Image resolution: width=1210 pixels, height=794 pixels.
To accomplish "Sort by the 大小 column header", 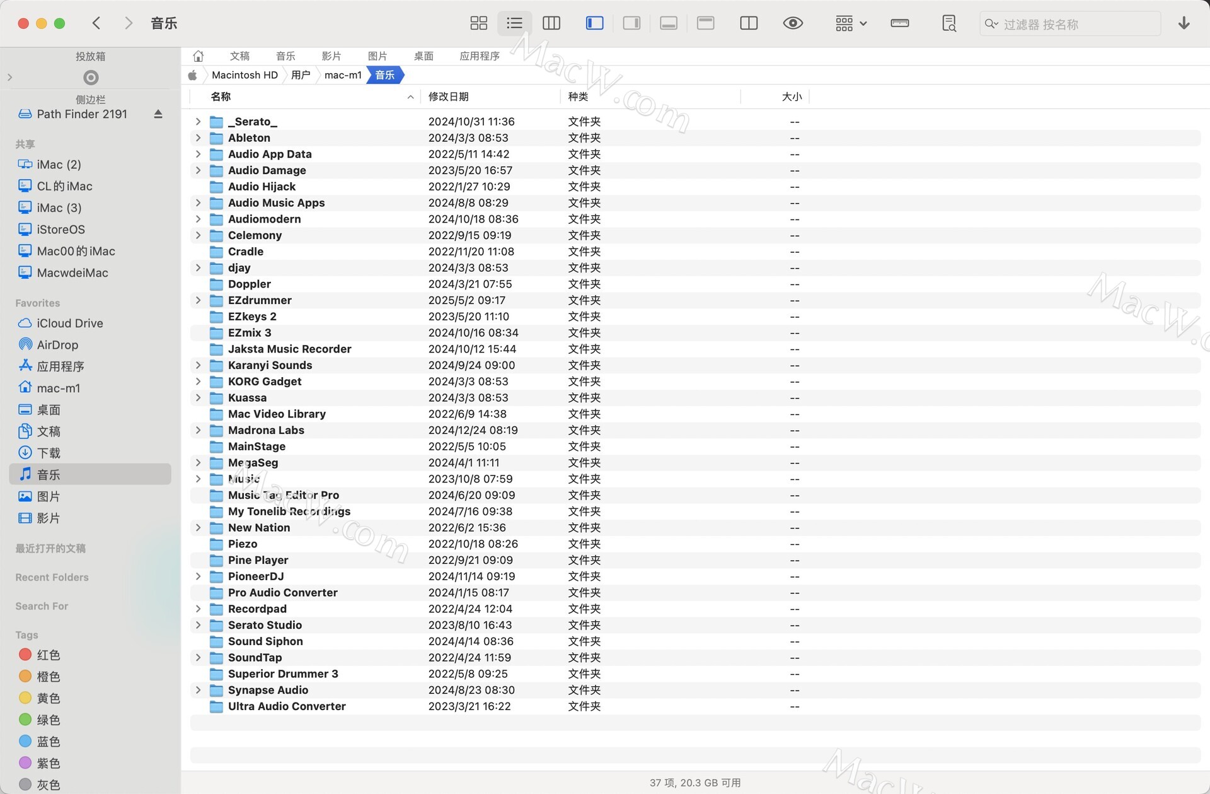I will [792, 96].
